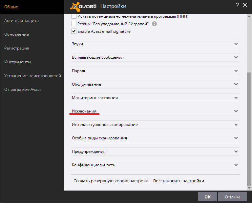Image resolution: width=252 pixels, height=203 pixels.
Task: Click the Avast logo in the header
Action: [x=83, y=6]
